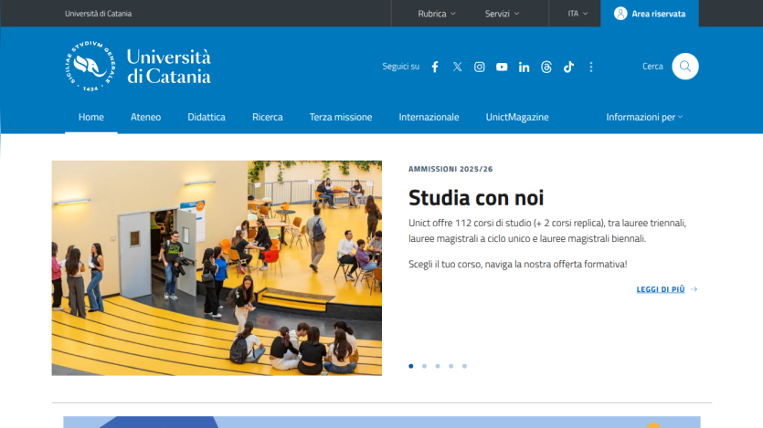Click the user icon in Area riservata
The width and height of the screenshot is (763, 428).
coord(620,14)
